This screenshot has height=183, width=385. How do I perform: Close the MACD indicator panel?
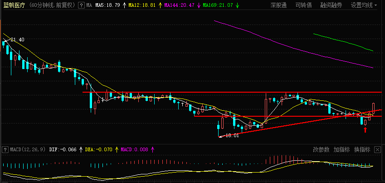(377, 149)
